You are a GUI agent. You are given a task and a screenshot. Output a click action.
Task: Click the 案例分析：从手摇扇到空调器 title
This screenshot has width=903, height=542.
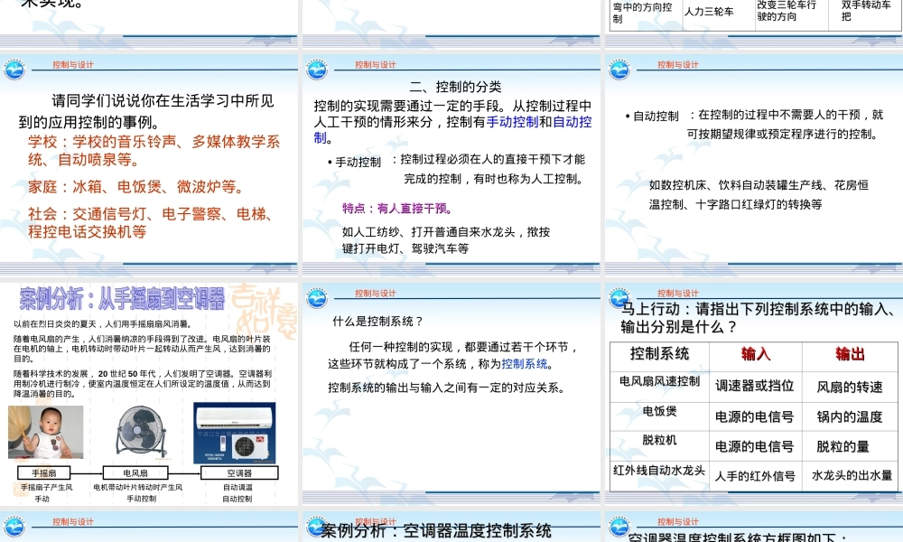[x=122, y=298]
